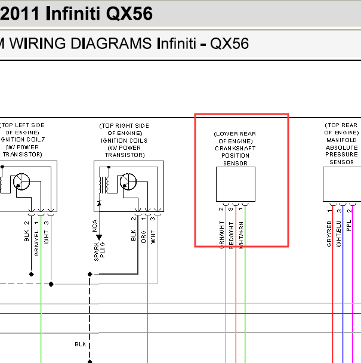Click 'WHT/BLU' wire label under MAP sensor

pyautogui.click(x=338, y=234)
